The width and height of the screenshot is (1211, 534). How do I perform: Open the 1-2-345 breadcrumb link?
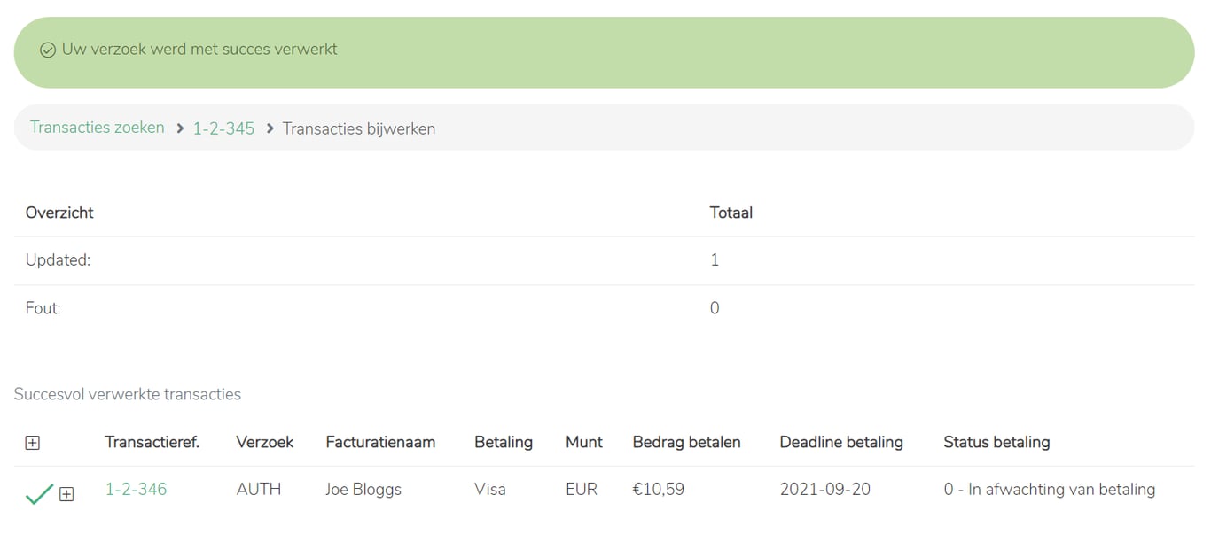223,128
